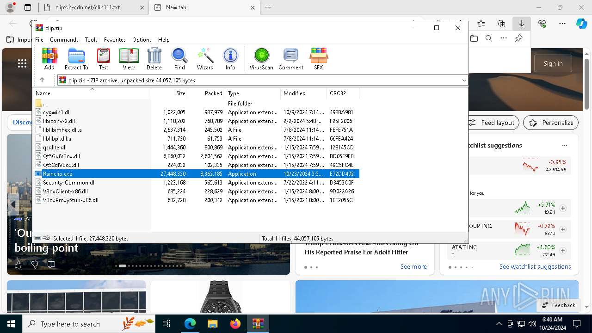The image size is (592, 333).
Task: Open the Help menu
Action: click(164, 40)
